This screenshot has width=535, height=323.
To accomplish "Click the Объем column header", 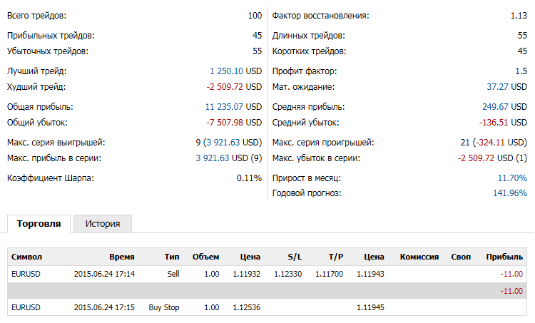I will pos(205,257).
